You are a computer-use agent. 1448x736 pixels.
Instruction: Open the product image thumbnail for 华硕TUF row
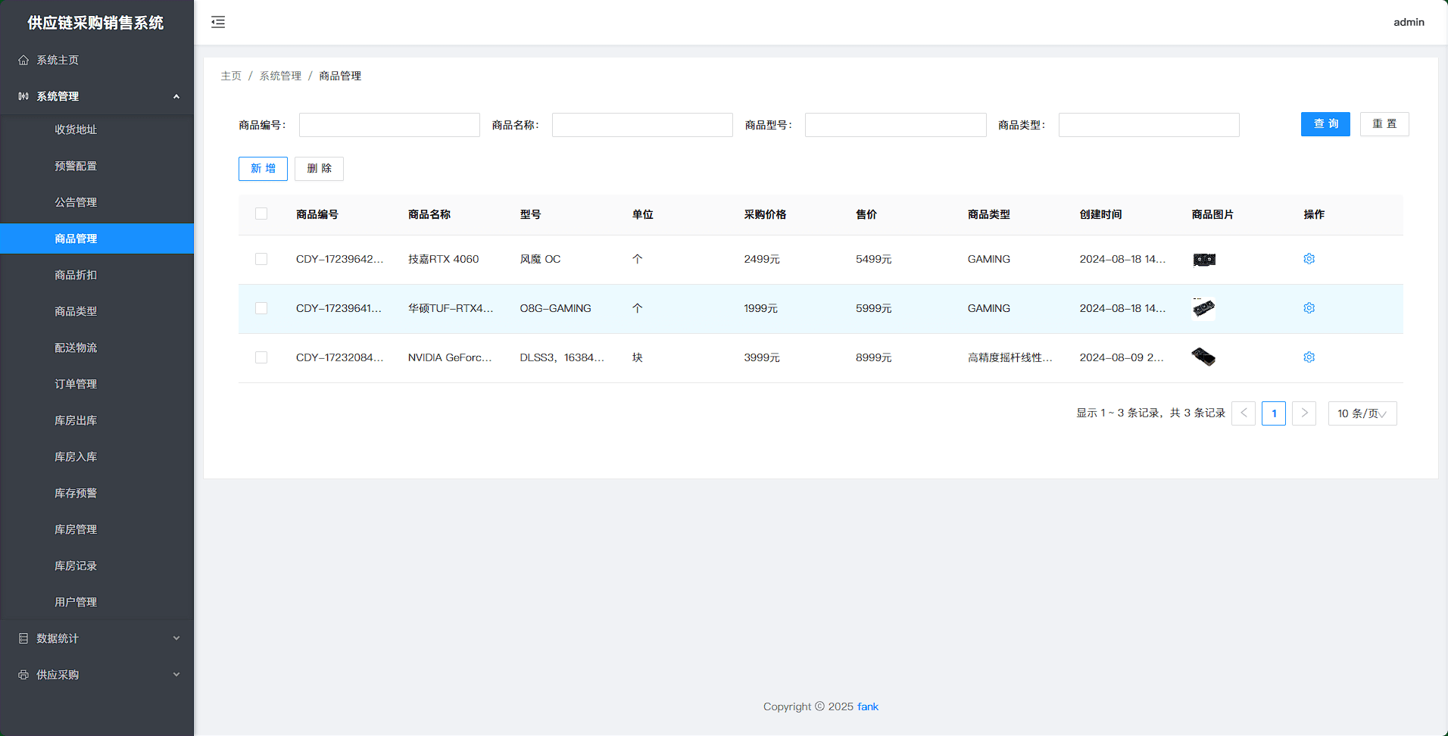(x=1203, y=308)
